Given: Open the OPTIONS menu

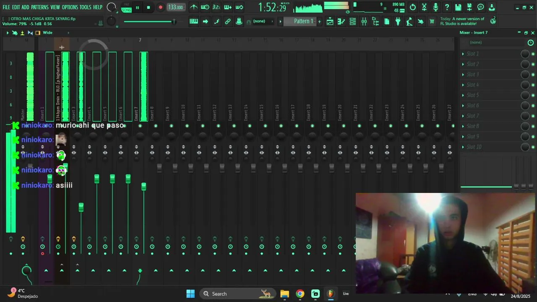Looking at the screenshot, I should (x=70, y=7).
